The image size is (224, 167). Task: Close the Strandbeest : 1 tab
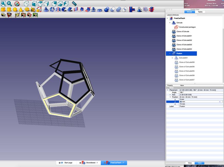(80, 163)
